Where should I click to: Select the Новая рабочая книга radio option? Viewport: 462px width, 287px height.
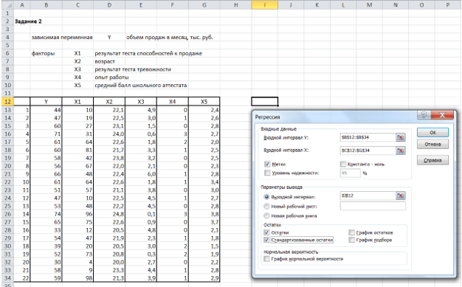click(266, 215)
